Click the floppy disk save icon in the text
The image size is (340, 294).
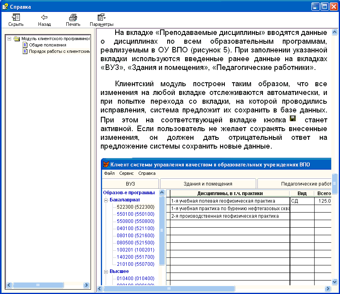(x=293, y=118)
